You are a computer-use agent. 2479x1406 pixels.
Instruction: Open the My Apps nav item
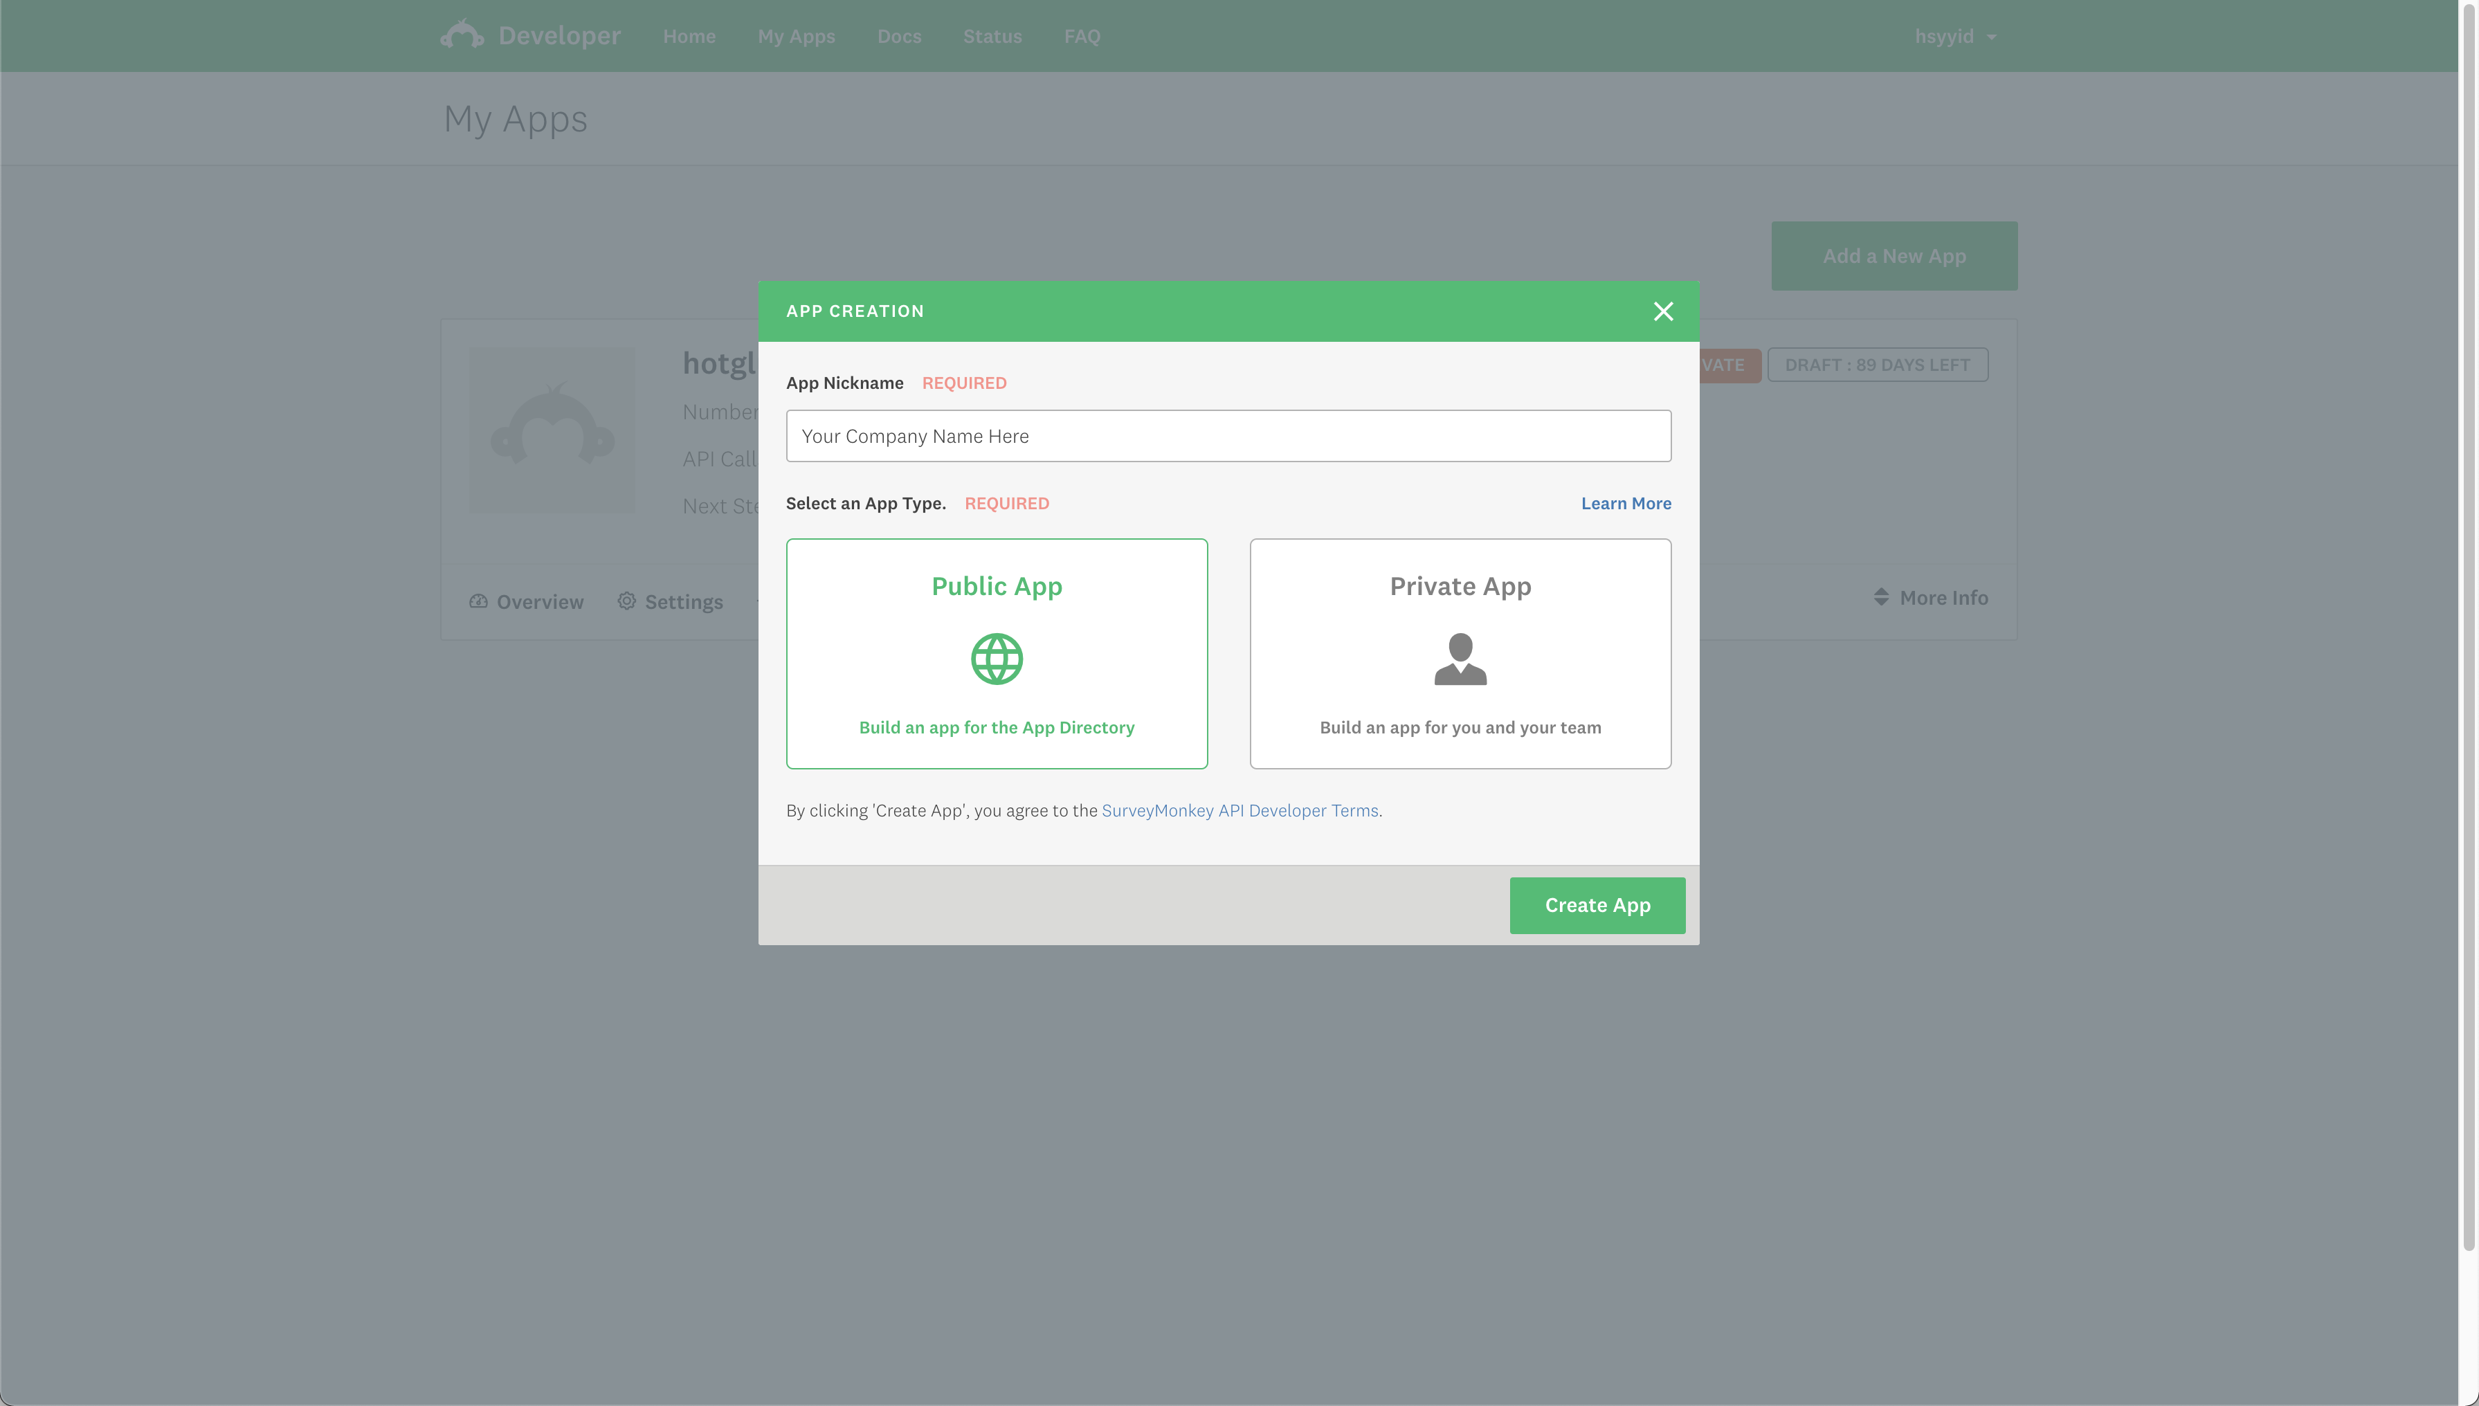tap(796, 37)
